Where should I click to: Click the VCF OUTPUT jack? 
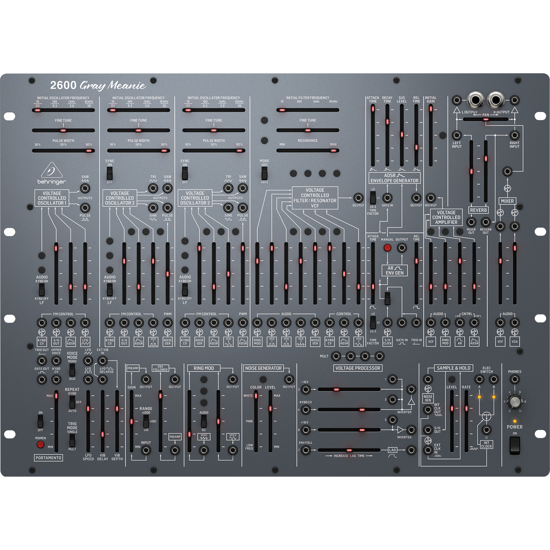point(358,198)
